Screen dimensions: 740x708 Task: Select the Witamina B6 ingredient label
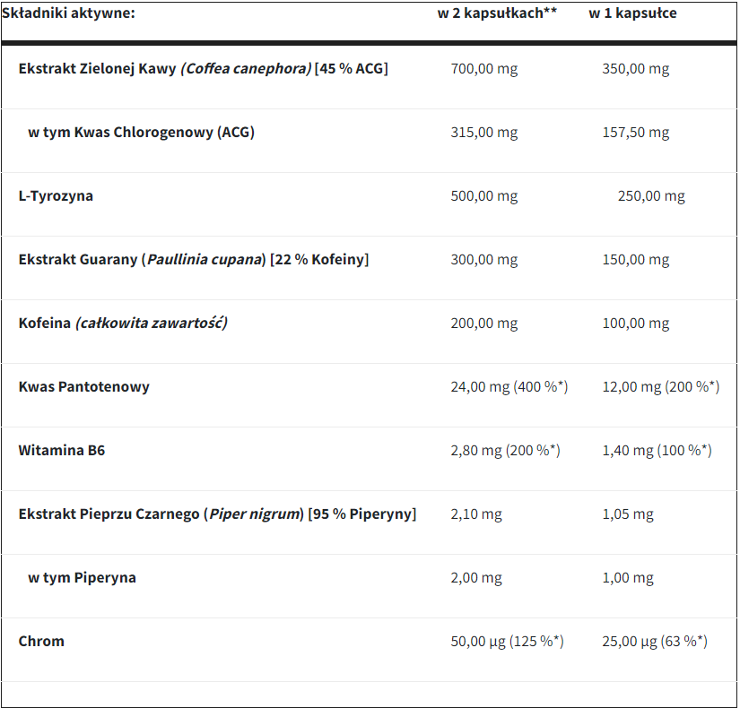click(x=61, y=451)
